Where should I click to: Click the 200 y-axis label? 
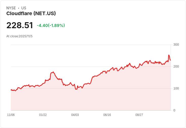176,67
